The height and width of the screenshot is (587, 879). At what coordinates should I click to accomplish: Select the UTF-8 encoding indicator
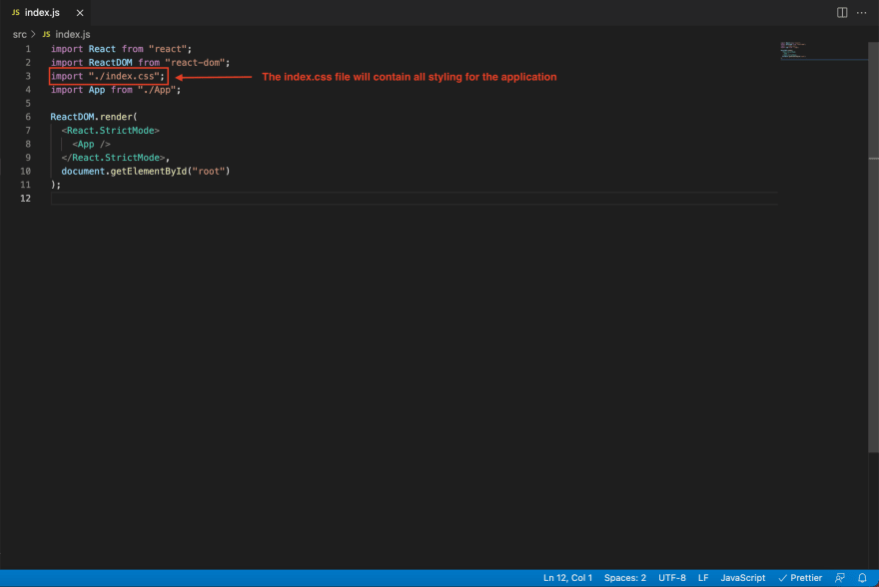[671, 577]
